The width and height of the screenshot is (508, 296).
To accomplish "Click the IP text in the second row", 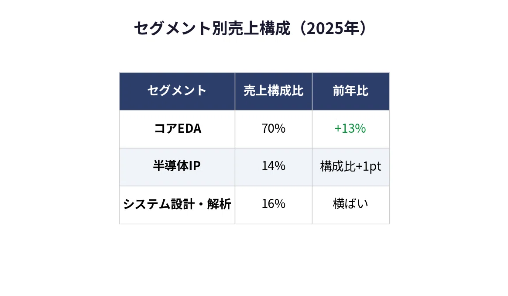I will click(195, 166).
